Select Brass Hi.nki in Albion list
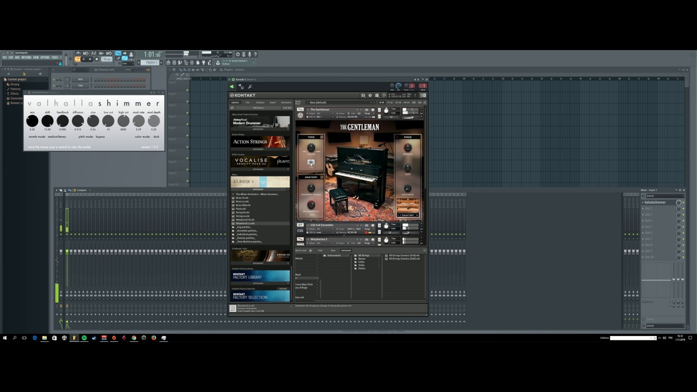The height and width of the screenshot is (392, 697). pos(242,198)
